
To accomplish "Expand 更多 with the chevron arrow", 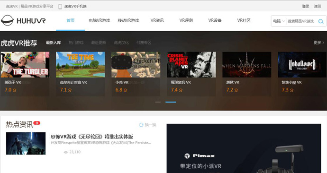I will [x=319, y=43].
